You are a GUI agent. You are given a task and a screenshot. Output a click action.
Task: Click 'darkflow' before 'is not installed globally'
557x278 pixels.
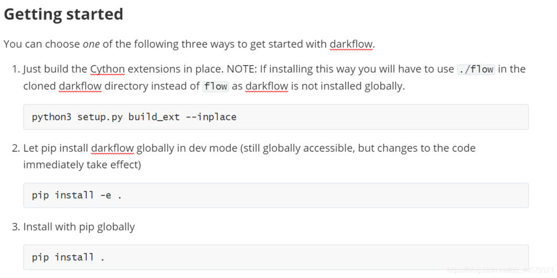pyautogui.click(x=267, y=86)
